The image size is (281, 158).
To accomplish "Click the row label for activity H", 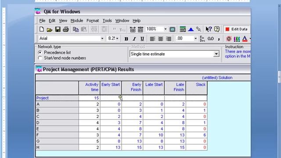I will tap(57, 147).
